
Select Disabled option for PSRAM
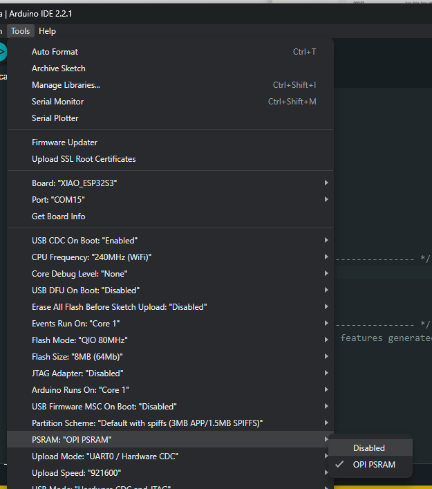pyautogui.click(x=369, y=448)
